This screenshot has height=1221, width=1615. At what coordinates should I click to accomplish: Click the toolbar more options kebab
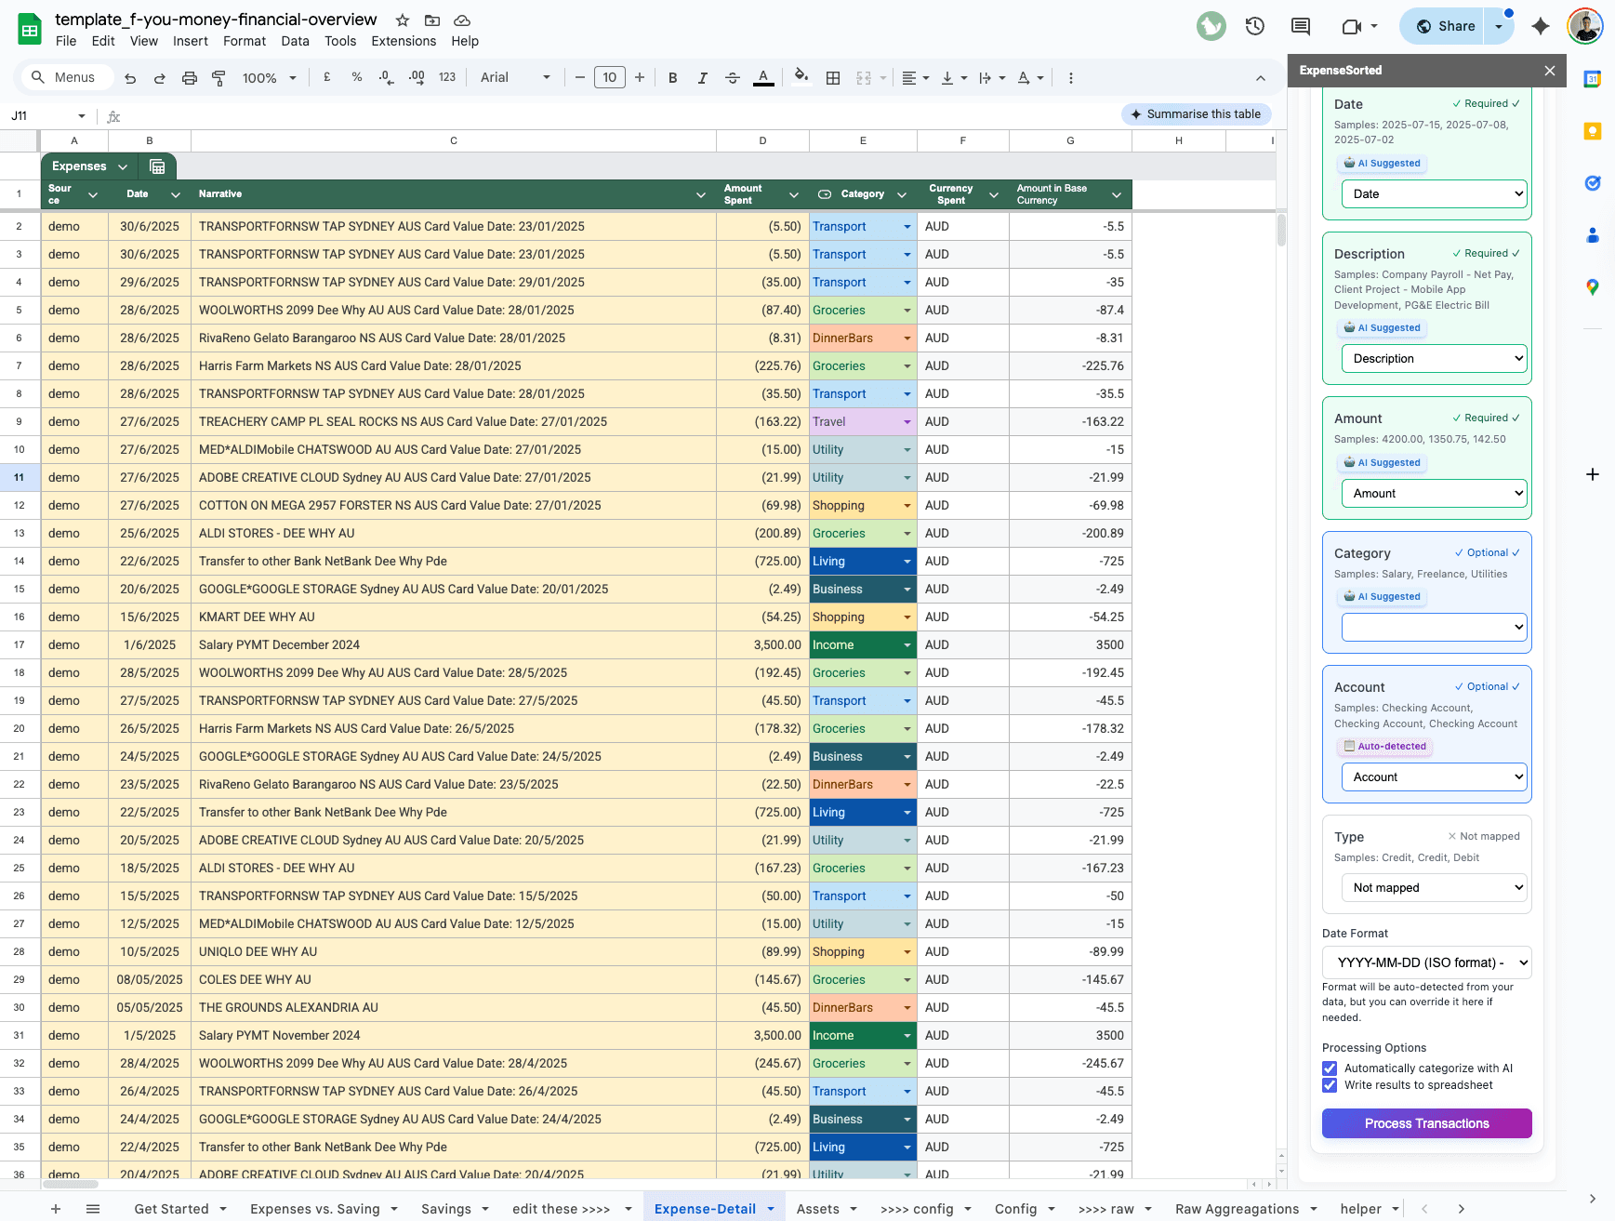1071,78
